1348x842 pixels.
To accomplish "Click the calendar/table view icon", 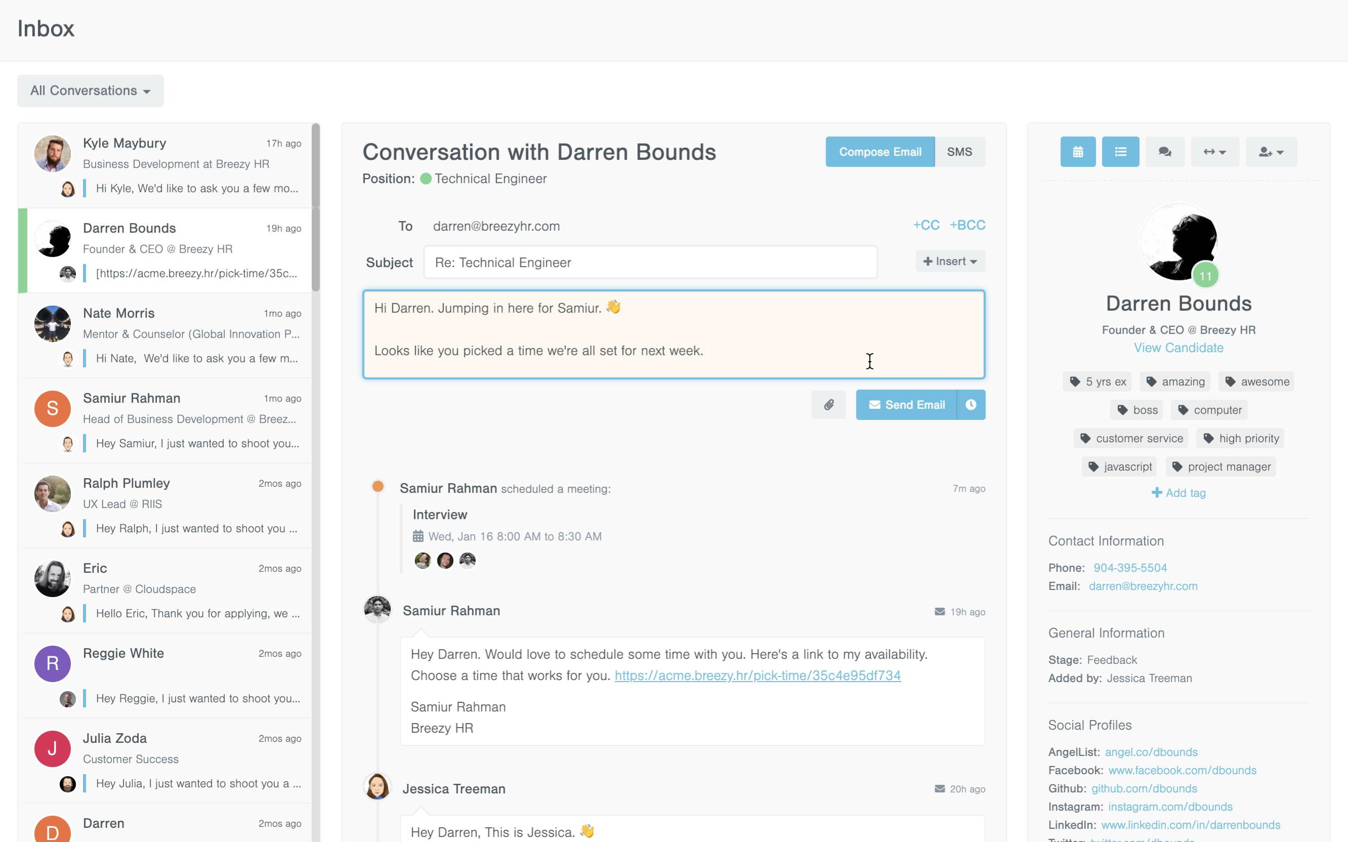I will coord(1078,150).
